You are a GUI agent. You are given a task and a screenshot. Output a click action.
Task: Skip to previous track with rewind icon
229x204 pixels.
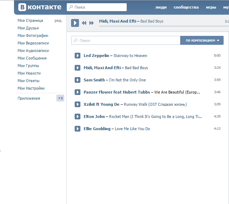tap(84, 23)
